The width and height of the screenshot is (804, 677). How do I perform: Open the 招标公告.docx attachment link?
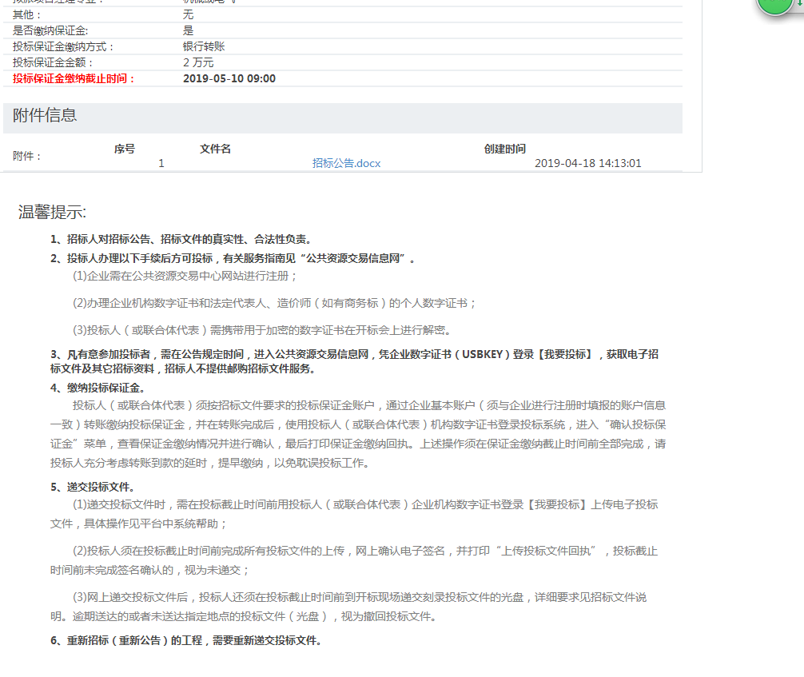346,163
